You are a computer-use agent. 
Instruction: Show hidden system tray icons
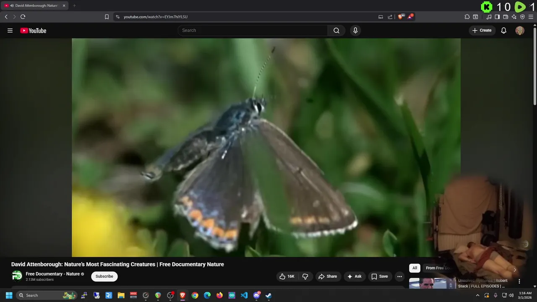tap(477, 295)
